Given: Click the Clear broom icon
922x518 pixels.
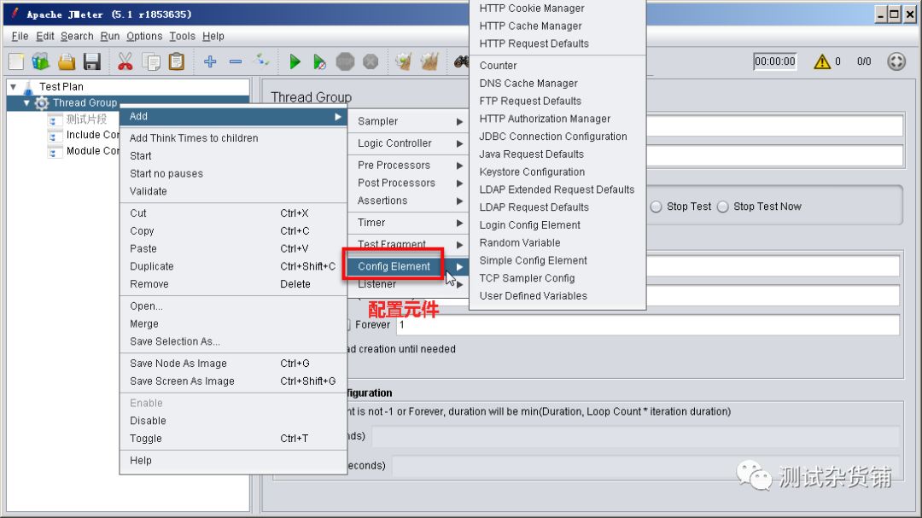Looking at the screenshot, I should coord(403,61).
